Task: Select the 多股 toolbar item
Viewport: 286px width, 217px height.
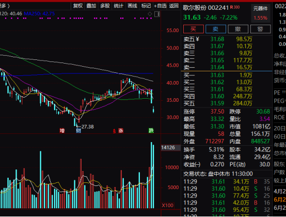Action: click(x=105, y=6)
